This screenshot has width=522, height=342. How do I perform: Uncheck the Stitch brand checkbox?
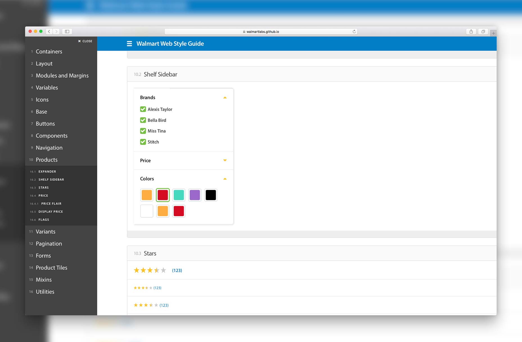coord(143,142)
